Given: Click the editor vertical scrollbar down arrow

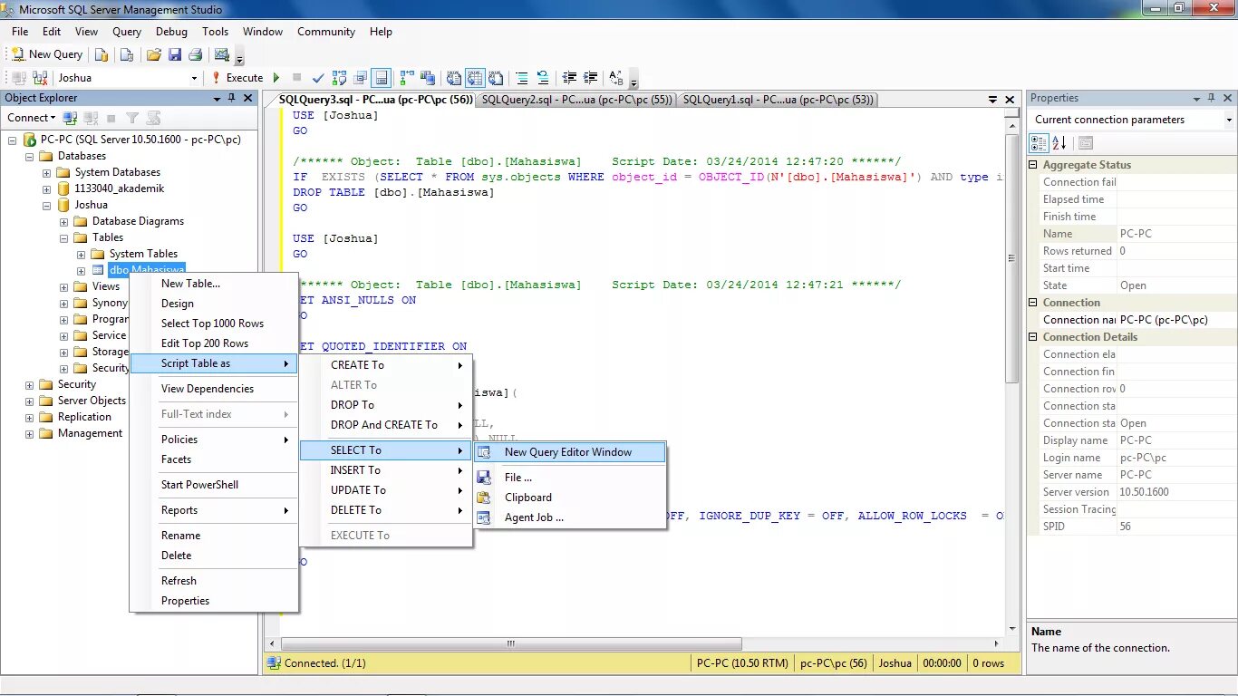Looking at the screenshot, I should (x=1012, y=630).
